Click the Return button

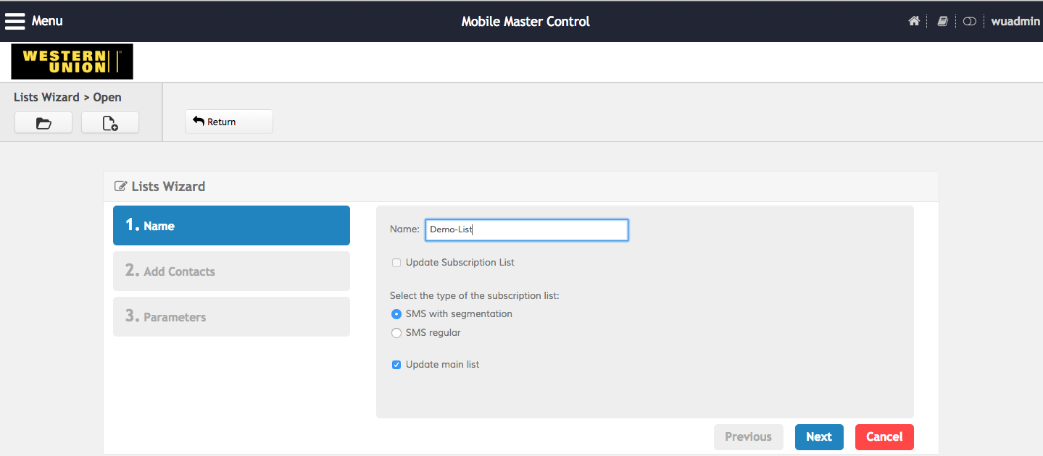coord(228,122)
